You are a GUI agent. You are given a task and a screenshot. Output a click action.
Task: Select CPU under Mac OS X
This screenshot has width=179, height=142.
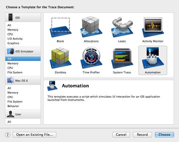point(10,97)
